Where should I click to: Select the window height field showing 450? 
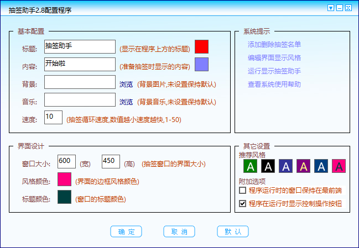point(111,162)
